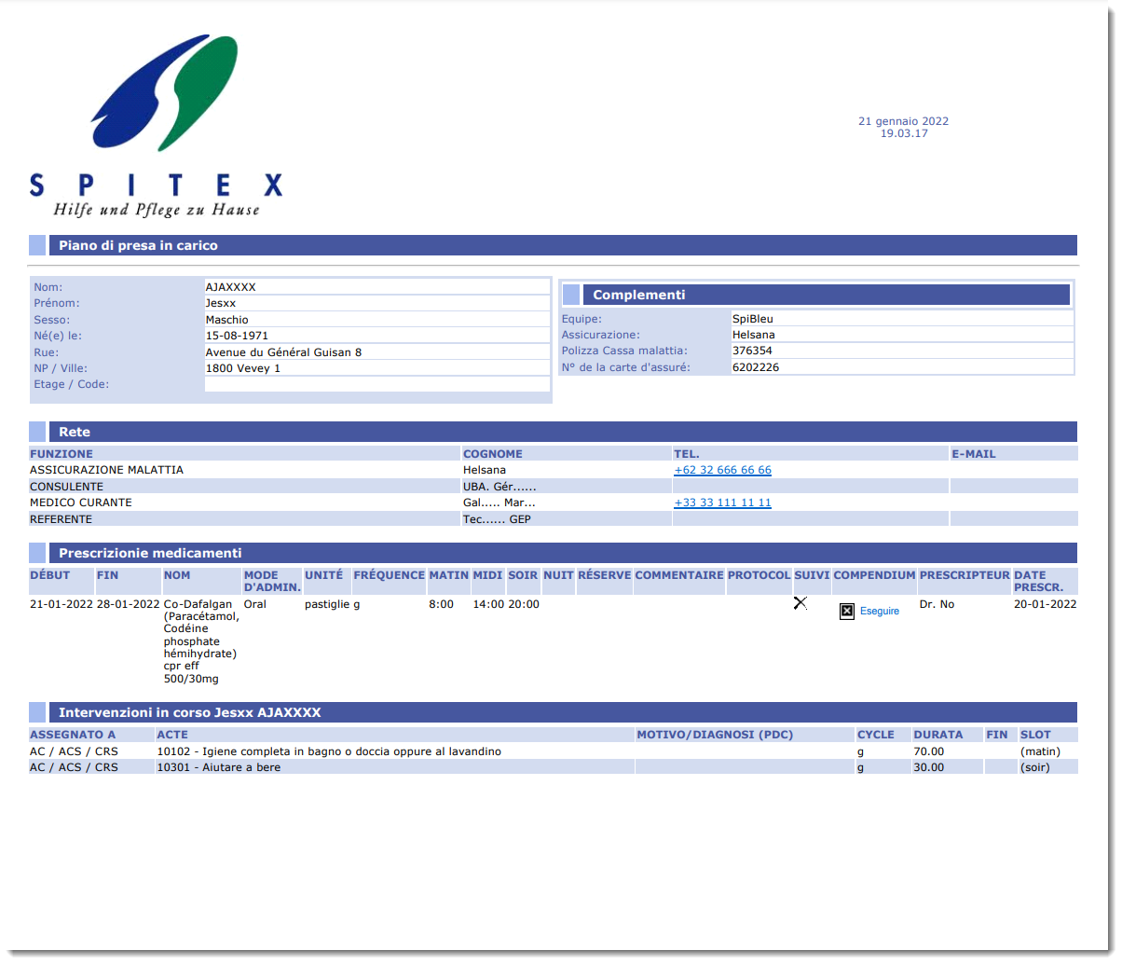This screenshot has width=1122, height=964.
Task: Select the 10301 Aiutare a bere row
Action: coord(218,767)
